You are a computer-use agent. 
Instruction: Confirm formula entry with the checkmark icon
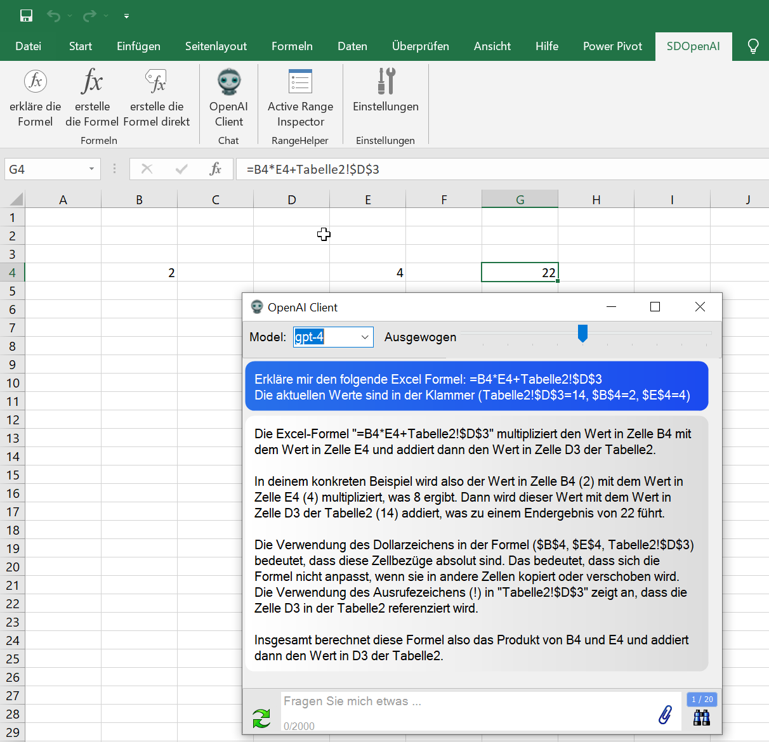181,169
